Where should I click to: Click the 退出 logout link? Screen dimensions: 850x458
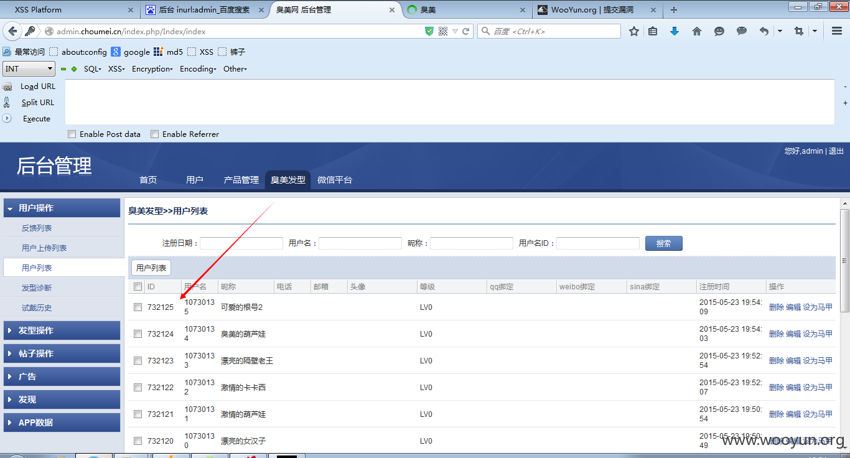[836, 151]
